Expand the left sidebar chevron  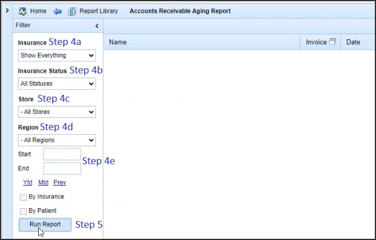(7, 10)
